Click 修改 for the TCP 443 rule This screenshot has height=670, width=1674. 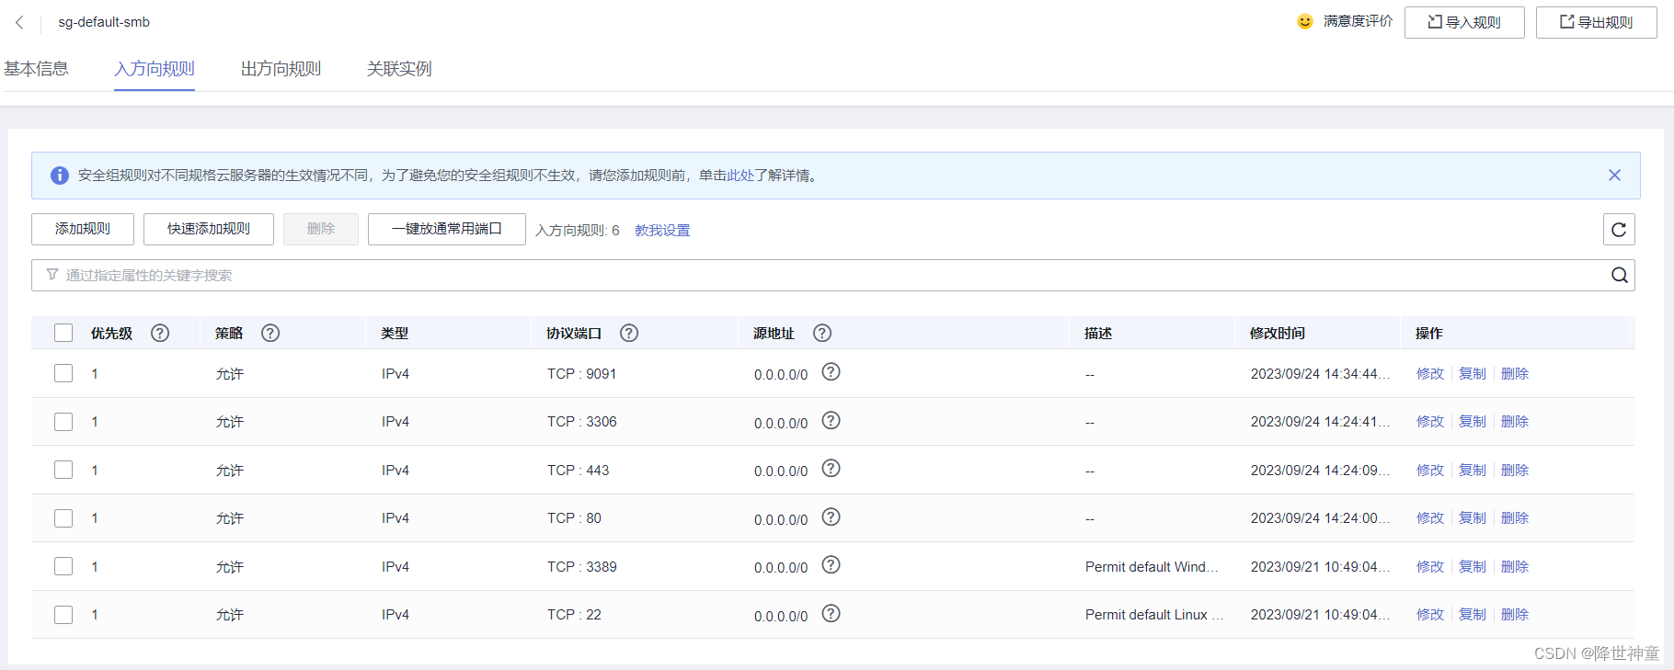tap(1430, 471)
